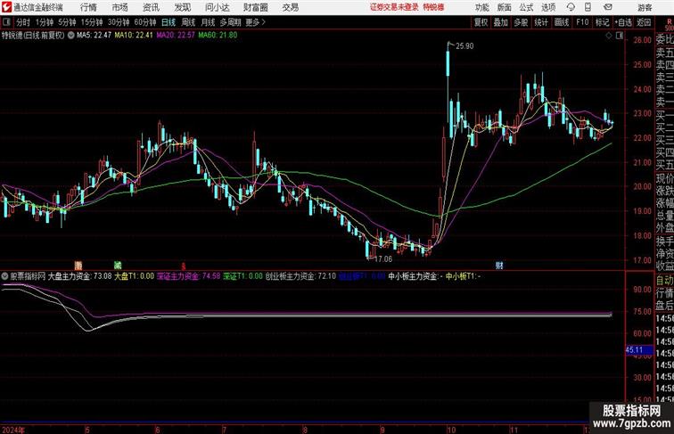Image resolution: width=674 pixels, height=434 pixels.
Task: Click the green 减 marker below chart
Action: tap(118, 266)
